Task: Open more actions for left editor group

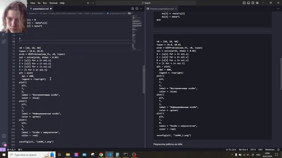Action: click(x=141, y=9)
